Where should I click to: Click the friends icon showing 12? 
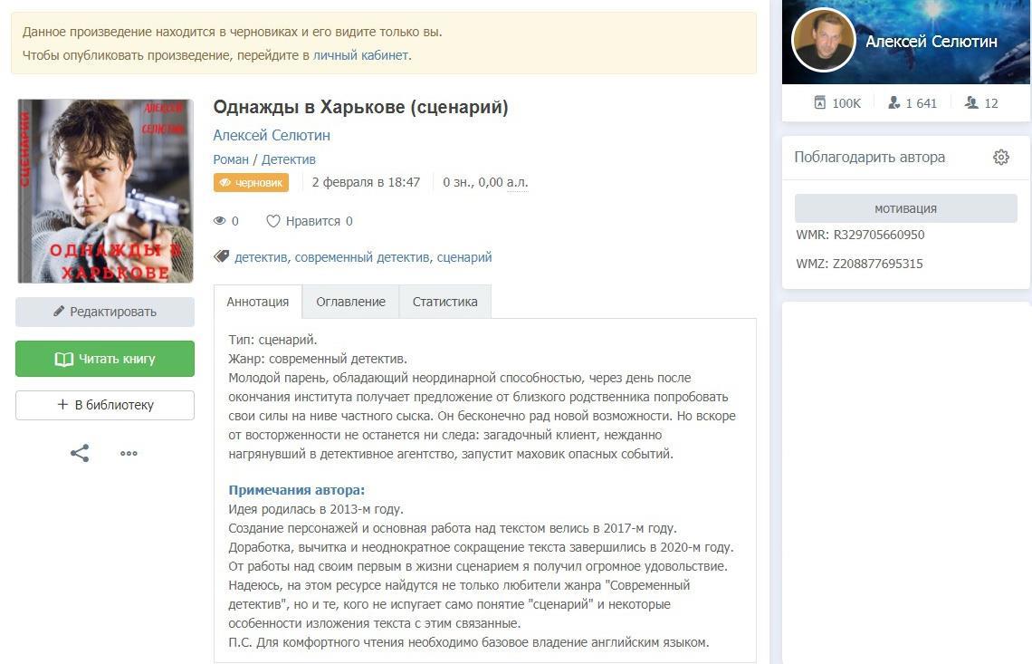click(971, 102)
